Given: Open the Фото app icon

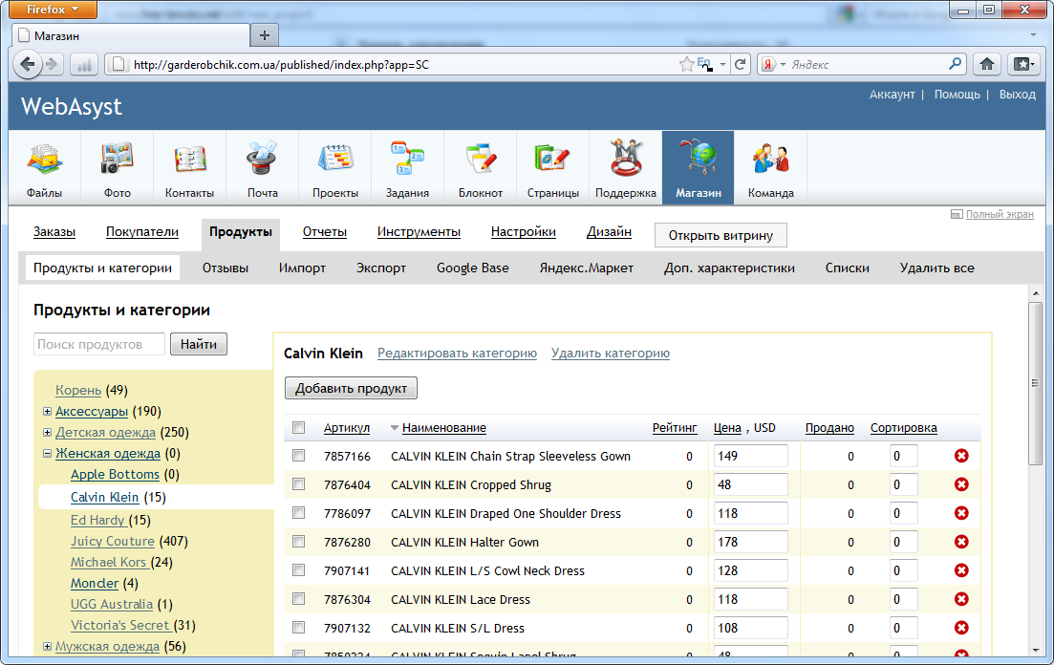Looking at the screenshot, I should tap(118, 167).
